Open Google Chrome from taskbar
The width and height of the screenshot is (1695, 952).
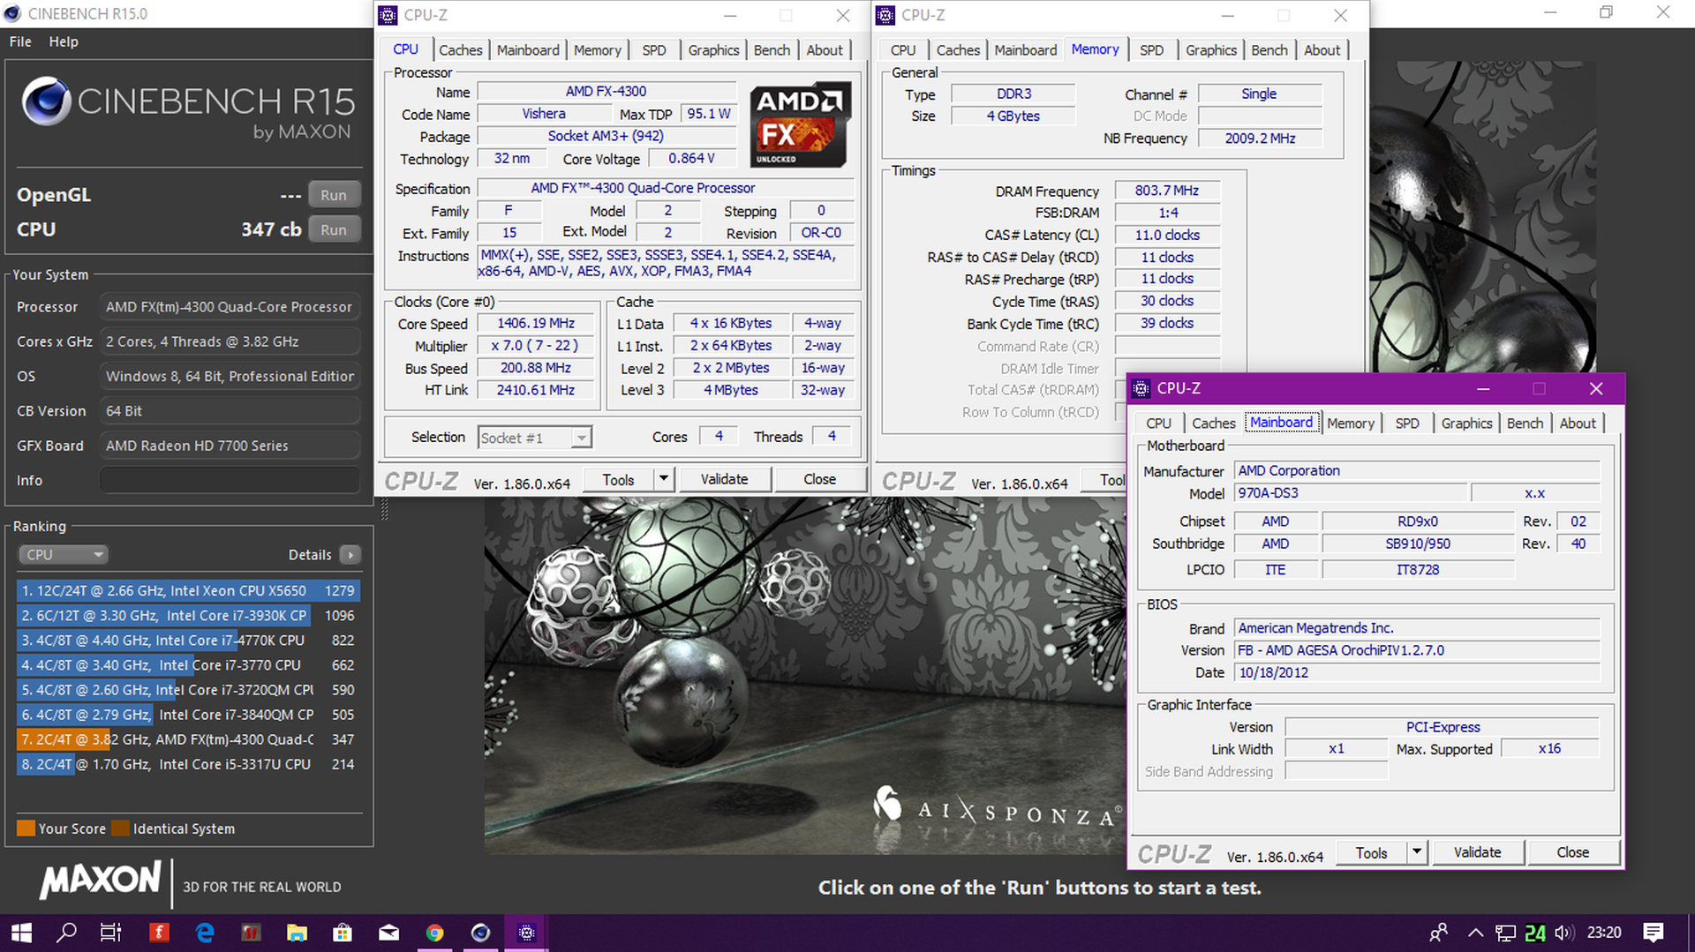click(434, 933)
